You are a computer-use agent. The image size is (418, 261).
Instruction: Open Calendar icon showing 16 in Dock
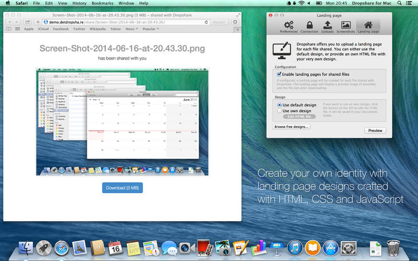tap(115, 248)
